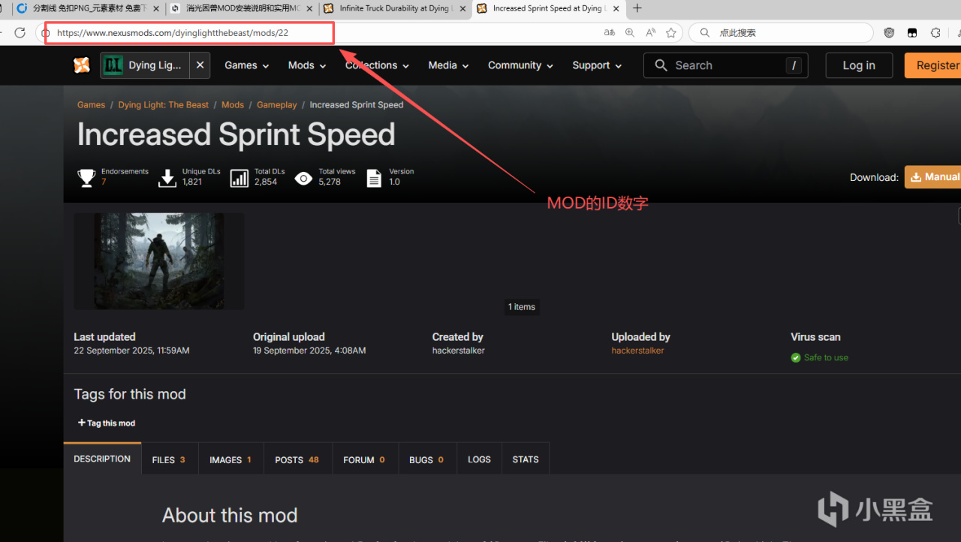This screenshot has height=542, width=961.
Task: Open the Mods breadcrumb link
Action: [x=233, y=105]
